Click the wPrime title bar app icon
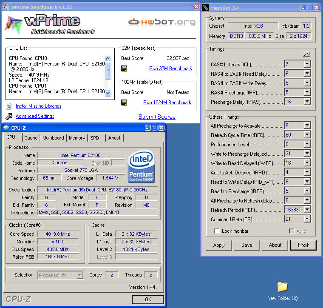Image resolution: width=323 pixels, height=308 pixels. click(6, 7)
